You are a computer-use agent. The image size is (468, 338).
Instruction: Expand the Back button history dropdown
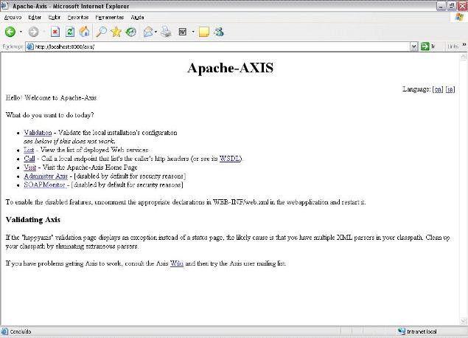click(21, 32)
